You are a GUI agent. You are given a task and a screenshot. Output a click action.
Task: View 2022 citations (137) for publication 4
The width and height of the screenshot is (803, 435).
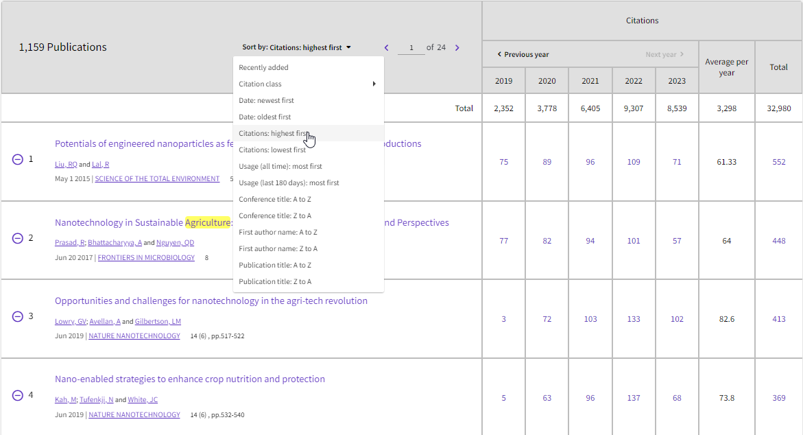pyautogui.click(x=634, y=398)
